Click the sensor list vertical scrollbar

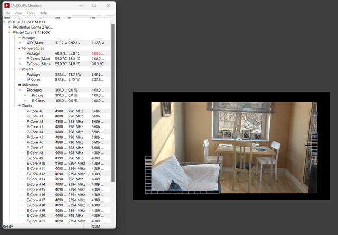112,106
